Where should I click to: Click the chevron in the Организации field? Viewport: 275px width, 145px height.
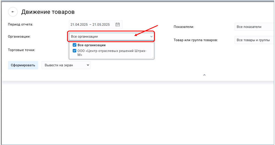pos(151,37)
